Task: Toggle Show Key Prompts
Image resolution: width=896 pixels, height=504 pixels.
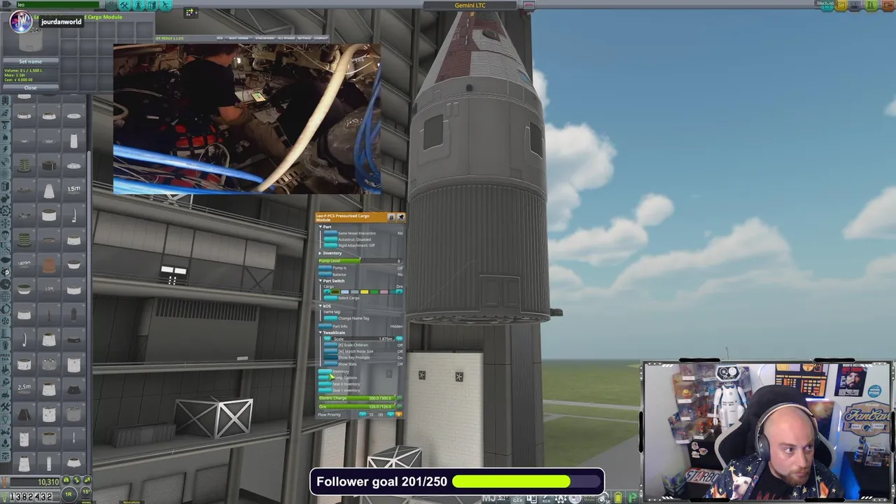Action: [x=330, y=358]
